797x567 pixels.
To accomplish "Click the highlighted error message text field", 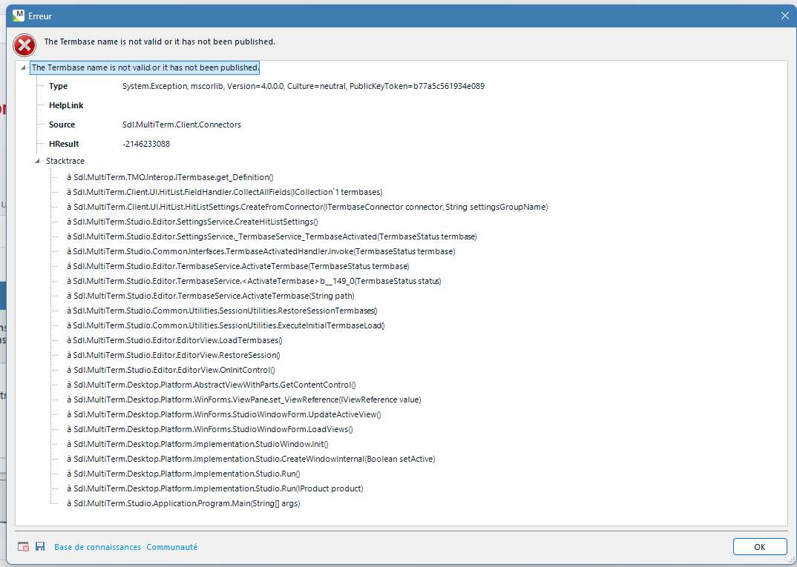I will pyautogui.click(x=145, y=67).
